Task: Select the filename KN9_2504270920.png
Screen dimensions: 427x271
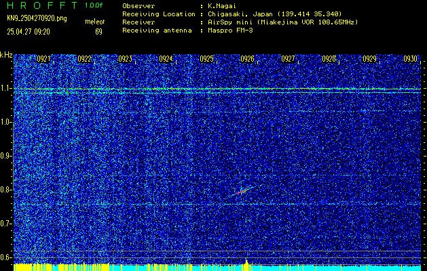Action: (x=37, y=19)
